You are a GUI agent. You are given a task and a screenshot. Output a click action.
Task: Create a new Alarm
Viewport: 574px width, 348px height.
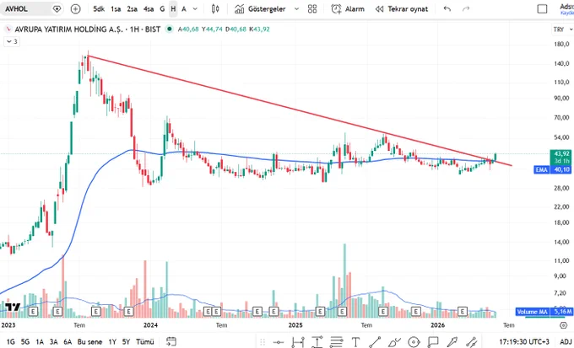pos(348,9)
